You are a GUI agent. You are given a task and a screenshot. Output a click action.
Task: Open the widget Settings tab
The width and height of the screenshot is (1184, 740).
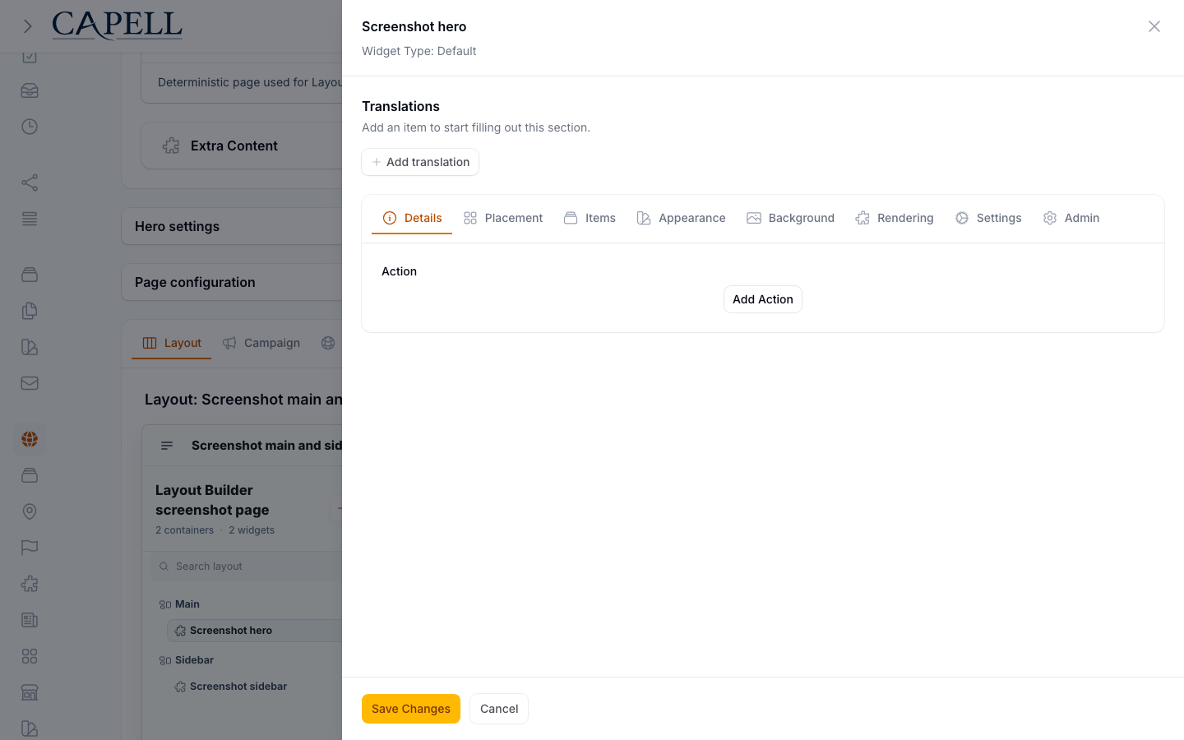(x=988, y=218)
